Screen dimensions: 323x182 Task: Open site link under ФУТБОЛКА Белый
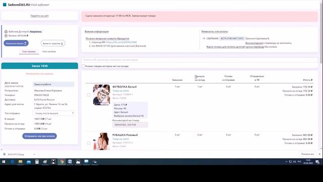tap(121, 91)
